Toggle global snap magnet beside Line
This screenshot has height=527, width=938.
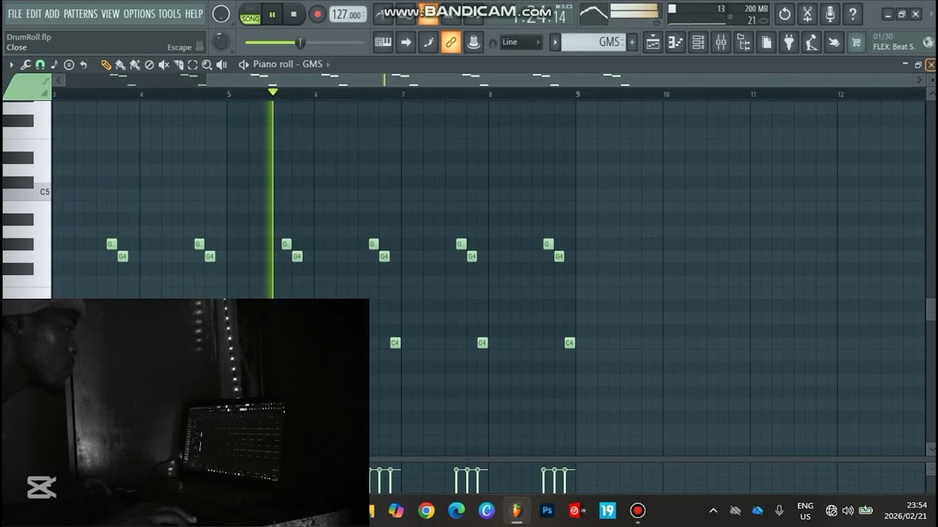[492, 43]
